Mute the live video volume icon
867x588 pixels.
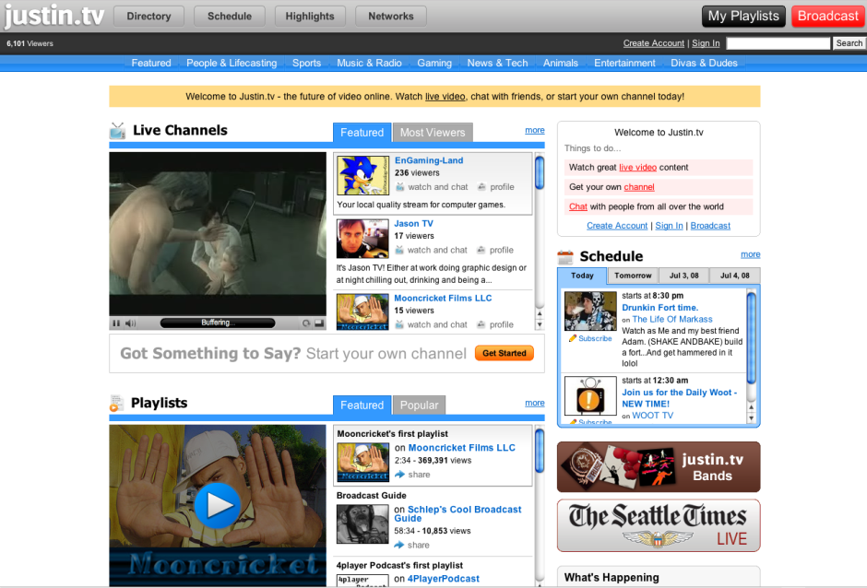coord(130,323)
